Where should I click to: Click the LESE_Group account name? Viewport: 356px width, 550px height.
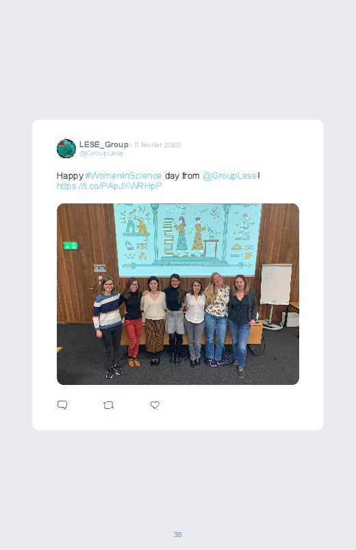click(x=104, y=145)
